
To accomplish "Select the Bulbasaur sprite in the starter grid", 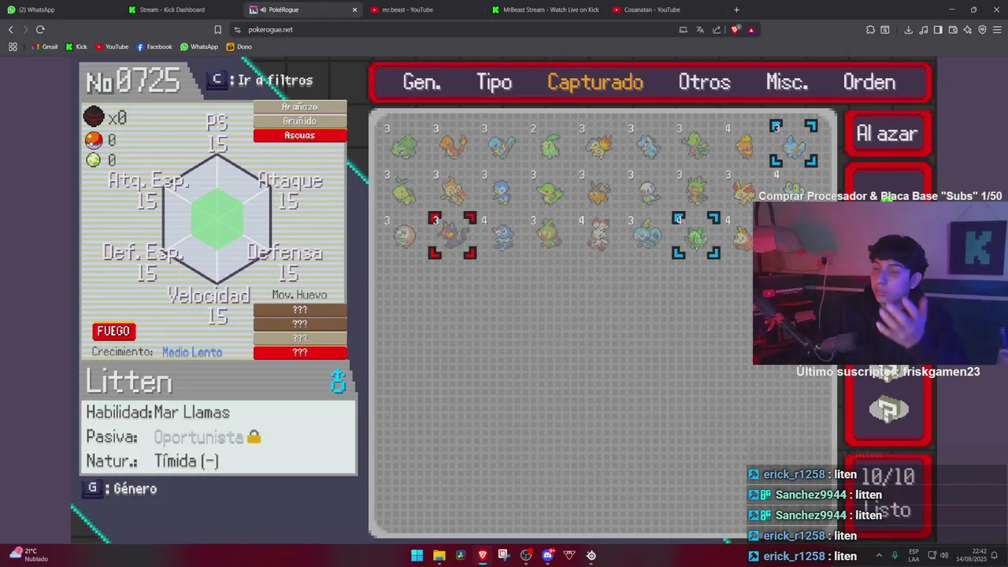I will pyautogui.click(x=404, y=146).
